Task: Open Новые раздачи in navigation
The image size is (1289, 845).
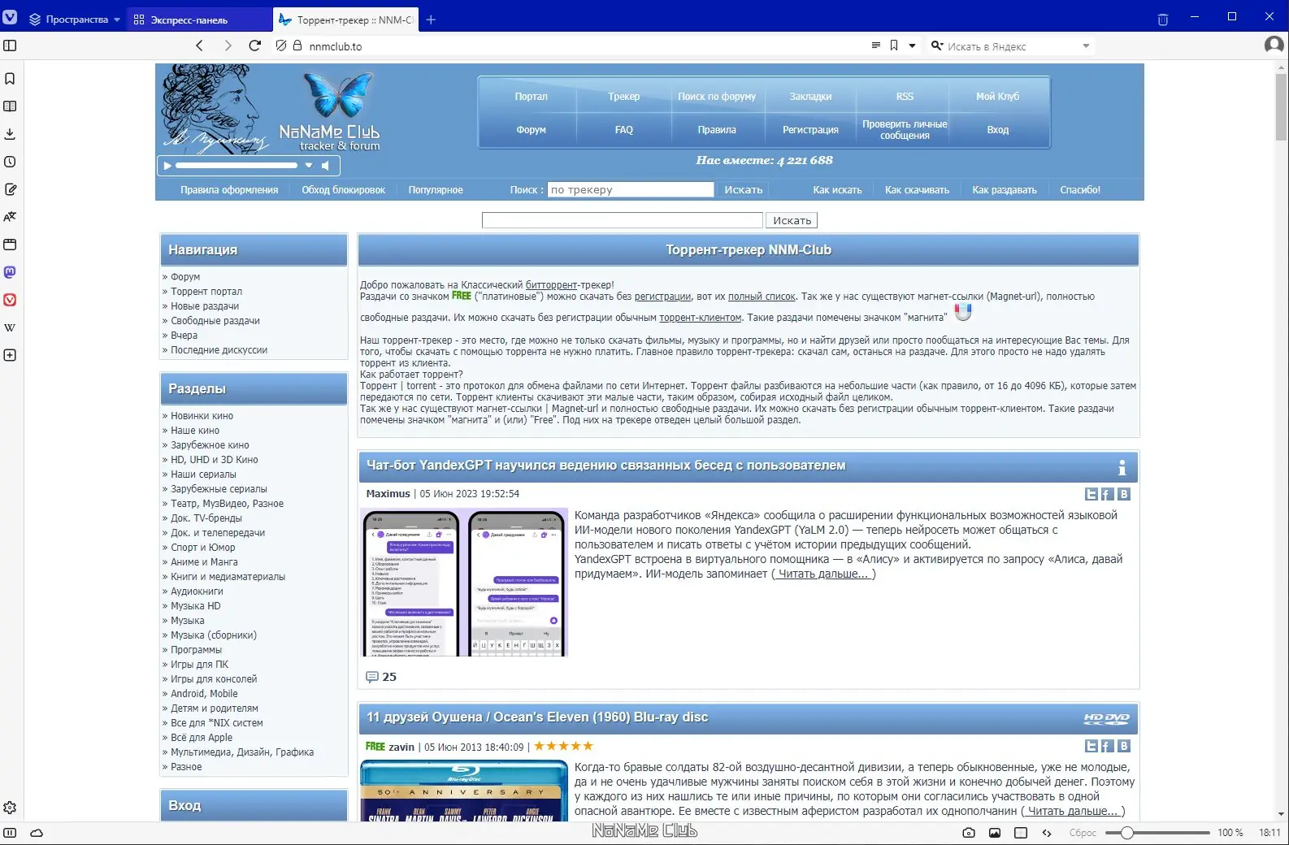Action: (205, 306)
